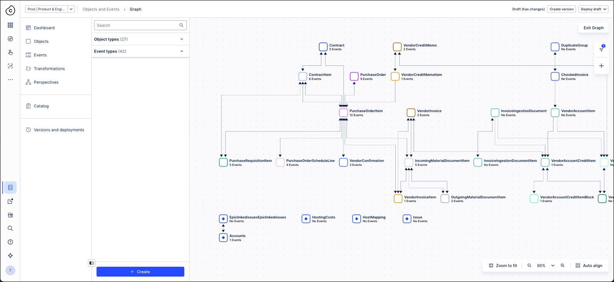Click the expand/fullscreen icon in the left rail
This screenshot has width=614, height=282.
(10, 66)
